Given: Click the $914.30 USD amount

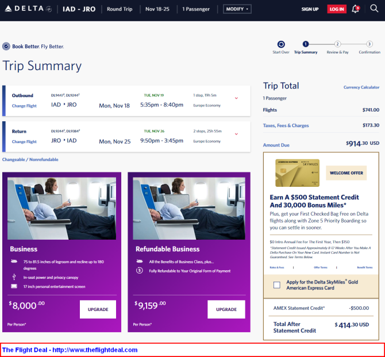Looking at the screenshot, I should point(363,144).
